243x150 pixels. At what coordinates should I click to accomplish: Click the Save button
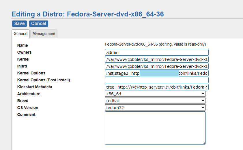click(19, 24)
